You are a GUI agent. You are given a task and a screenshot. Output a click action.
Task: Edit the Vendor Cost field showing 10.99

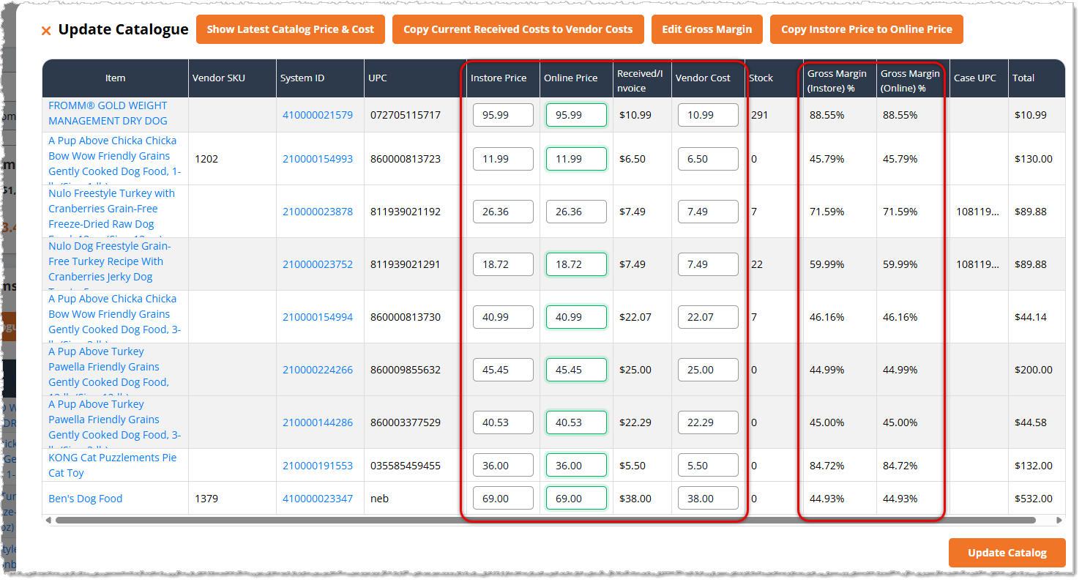[708, 115]
